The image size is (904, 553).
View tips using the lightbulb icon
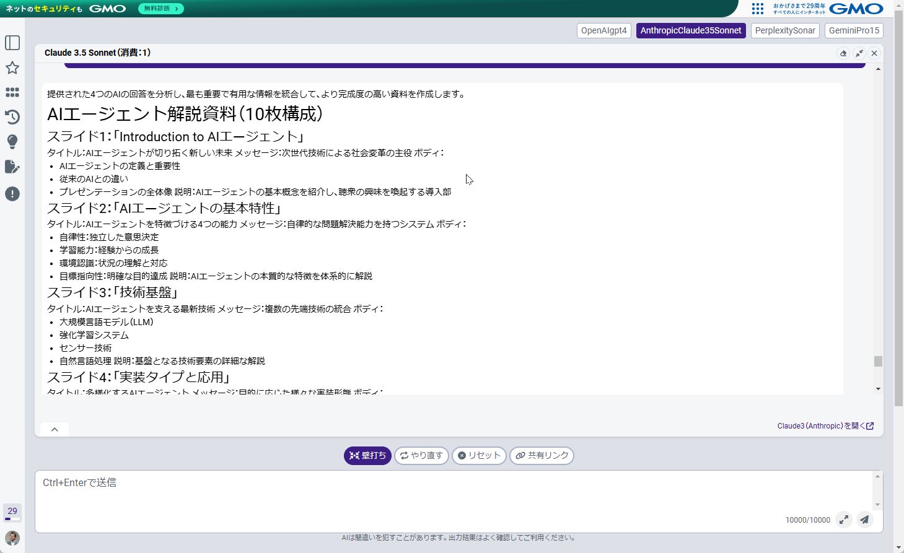click(12, 141)
